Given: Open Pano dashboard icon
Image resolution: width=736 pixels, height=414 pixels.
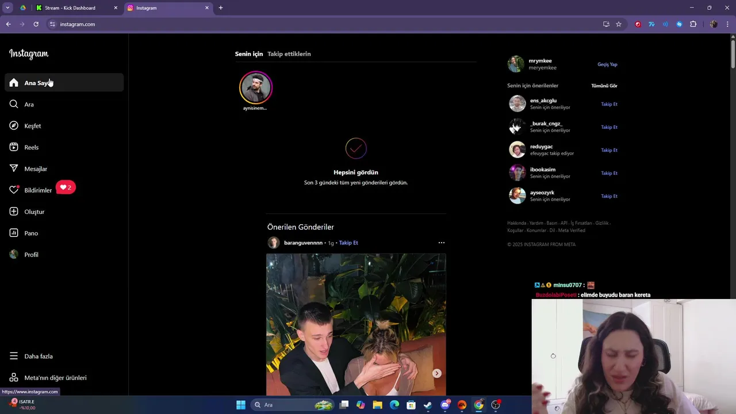Looking at the screenshot, I should coord(14,233).
